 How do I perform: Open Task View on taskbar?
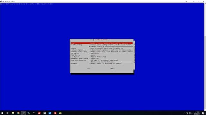click(7, 113)
